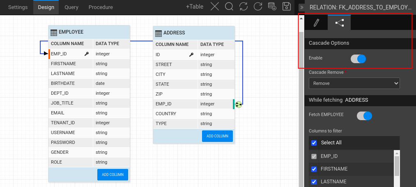Disable the Cascade Options Enable toggle

click(x=358, y=59)
